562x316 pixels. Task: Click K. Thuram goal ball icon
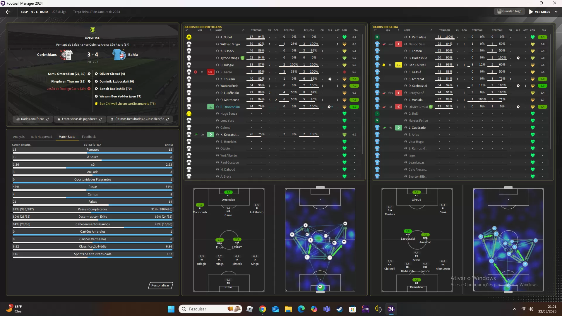pyautogui.click(x=330, y=79)
